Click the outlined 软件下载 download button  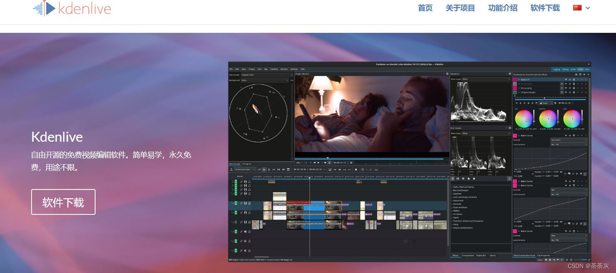click(x=63, y=202)
